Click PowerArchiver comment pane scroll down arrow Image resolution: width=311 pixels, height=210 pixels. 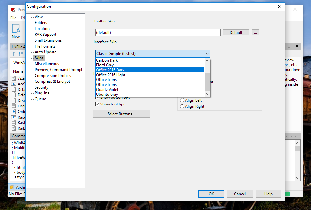pos(297,178)
